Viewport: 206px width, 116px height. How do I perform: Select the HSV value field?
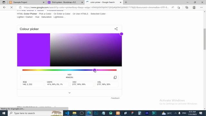[82, 84]
